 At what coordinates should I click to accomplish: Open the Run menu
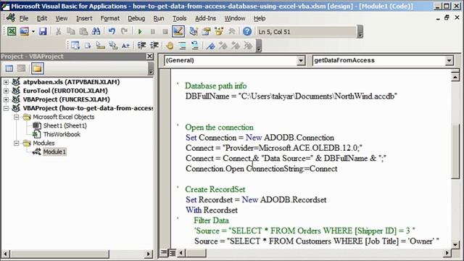click(x=159, y=18)
